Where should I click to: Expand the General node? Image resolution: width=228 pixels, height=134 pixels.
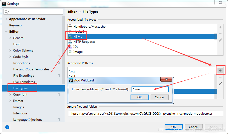point(10,38)
